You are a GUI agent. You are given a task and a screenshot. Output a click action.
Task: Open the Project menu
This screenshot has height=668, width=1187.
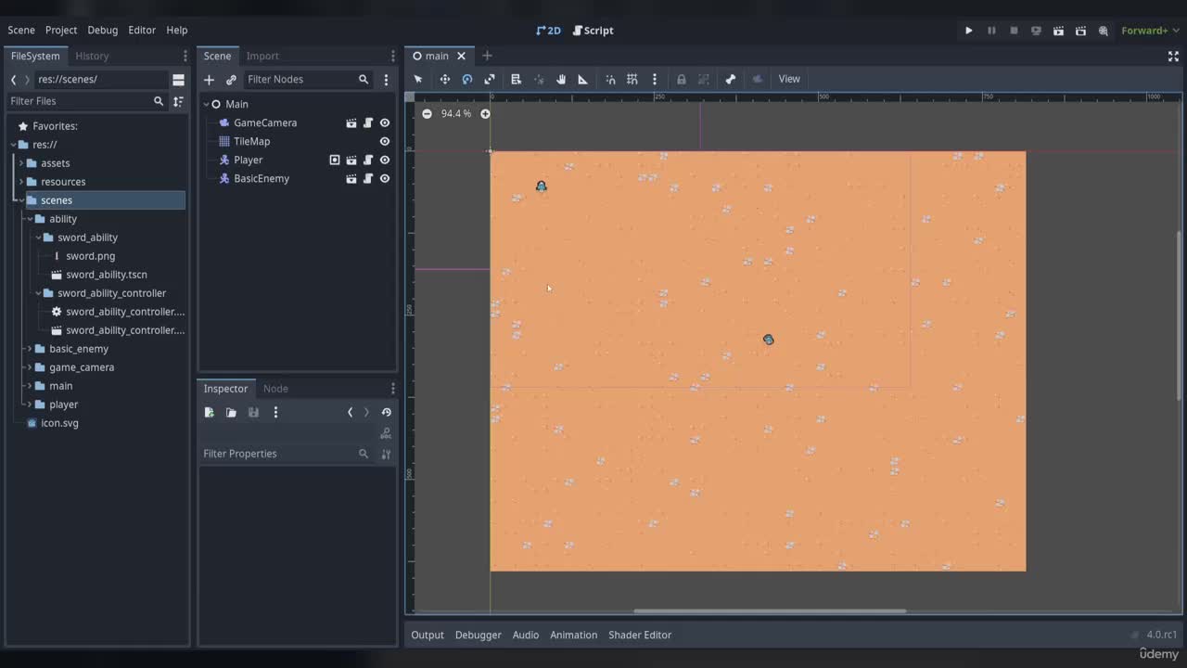coord(61,31)
